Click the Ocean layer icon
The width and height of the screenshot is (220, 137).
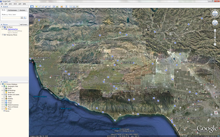tap(6, 103)
